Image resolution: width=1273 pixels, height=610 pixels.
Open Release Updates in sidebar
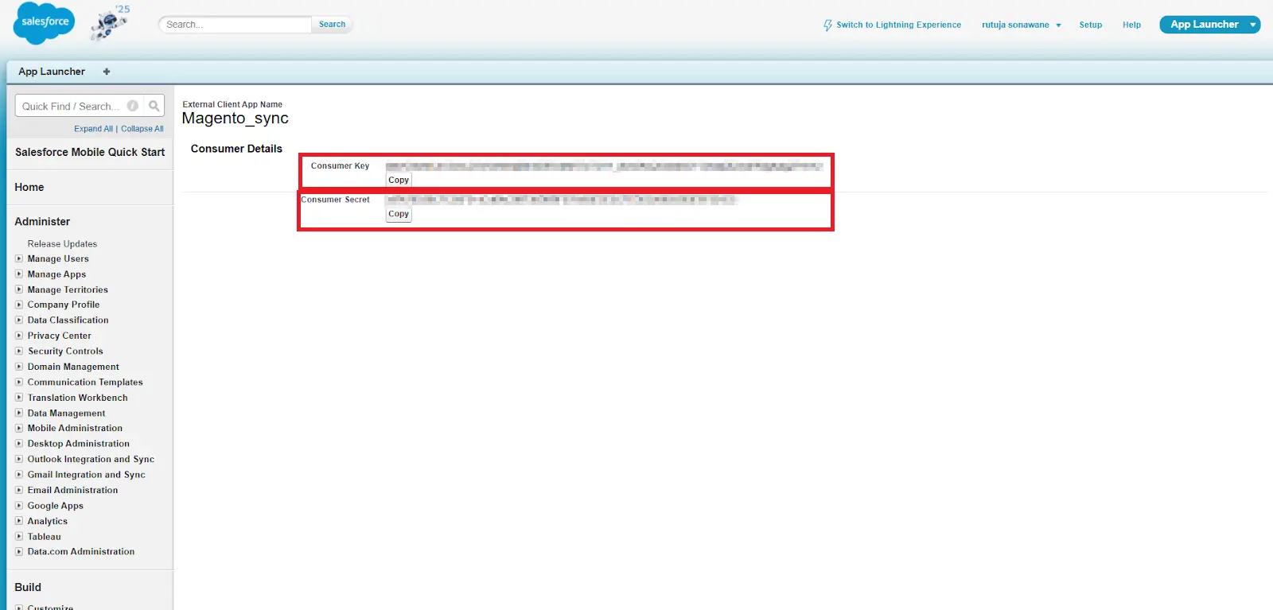tap(62, 243)
